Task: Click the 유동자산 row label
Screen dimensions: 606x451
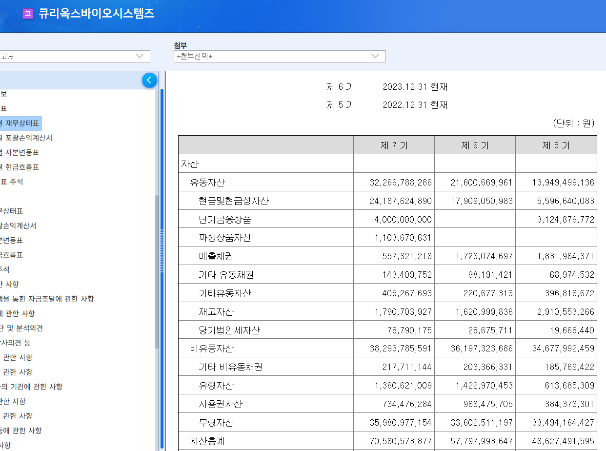Action: (207, 183)
